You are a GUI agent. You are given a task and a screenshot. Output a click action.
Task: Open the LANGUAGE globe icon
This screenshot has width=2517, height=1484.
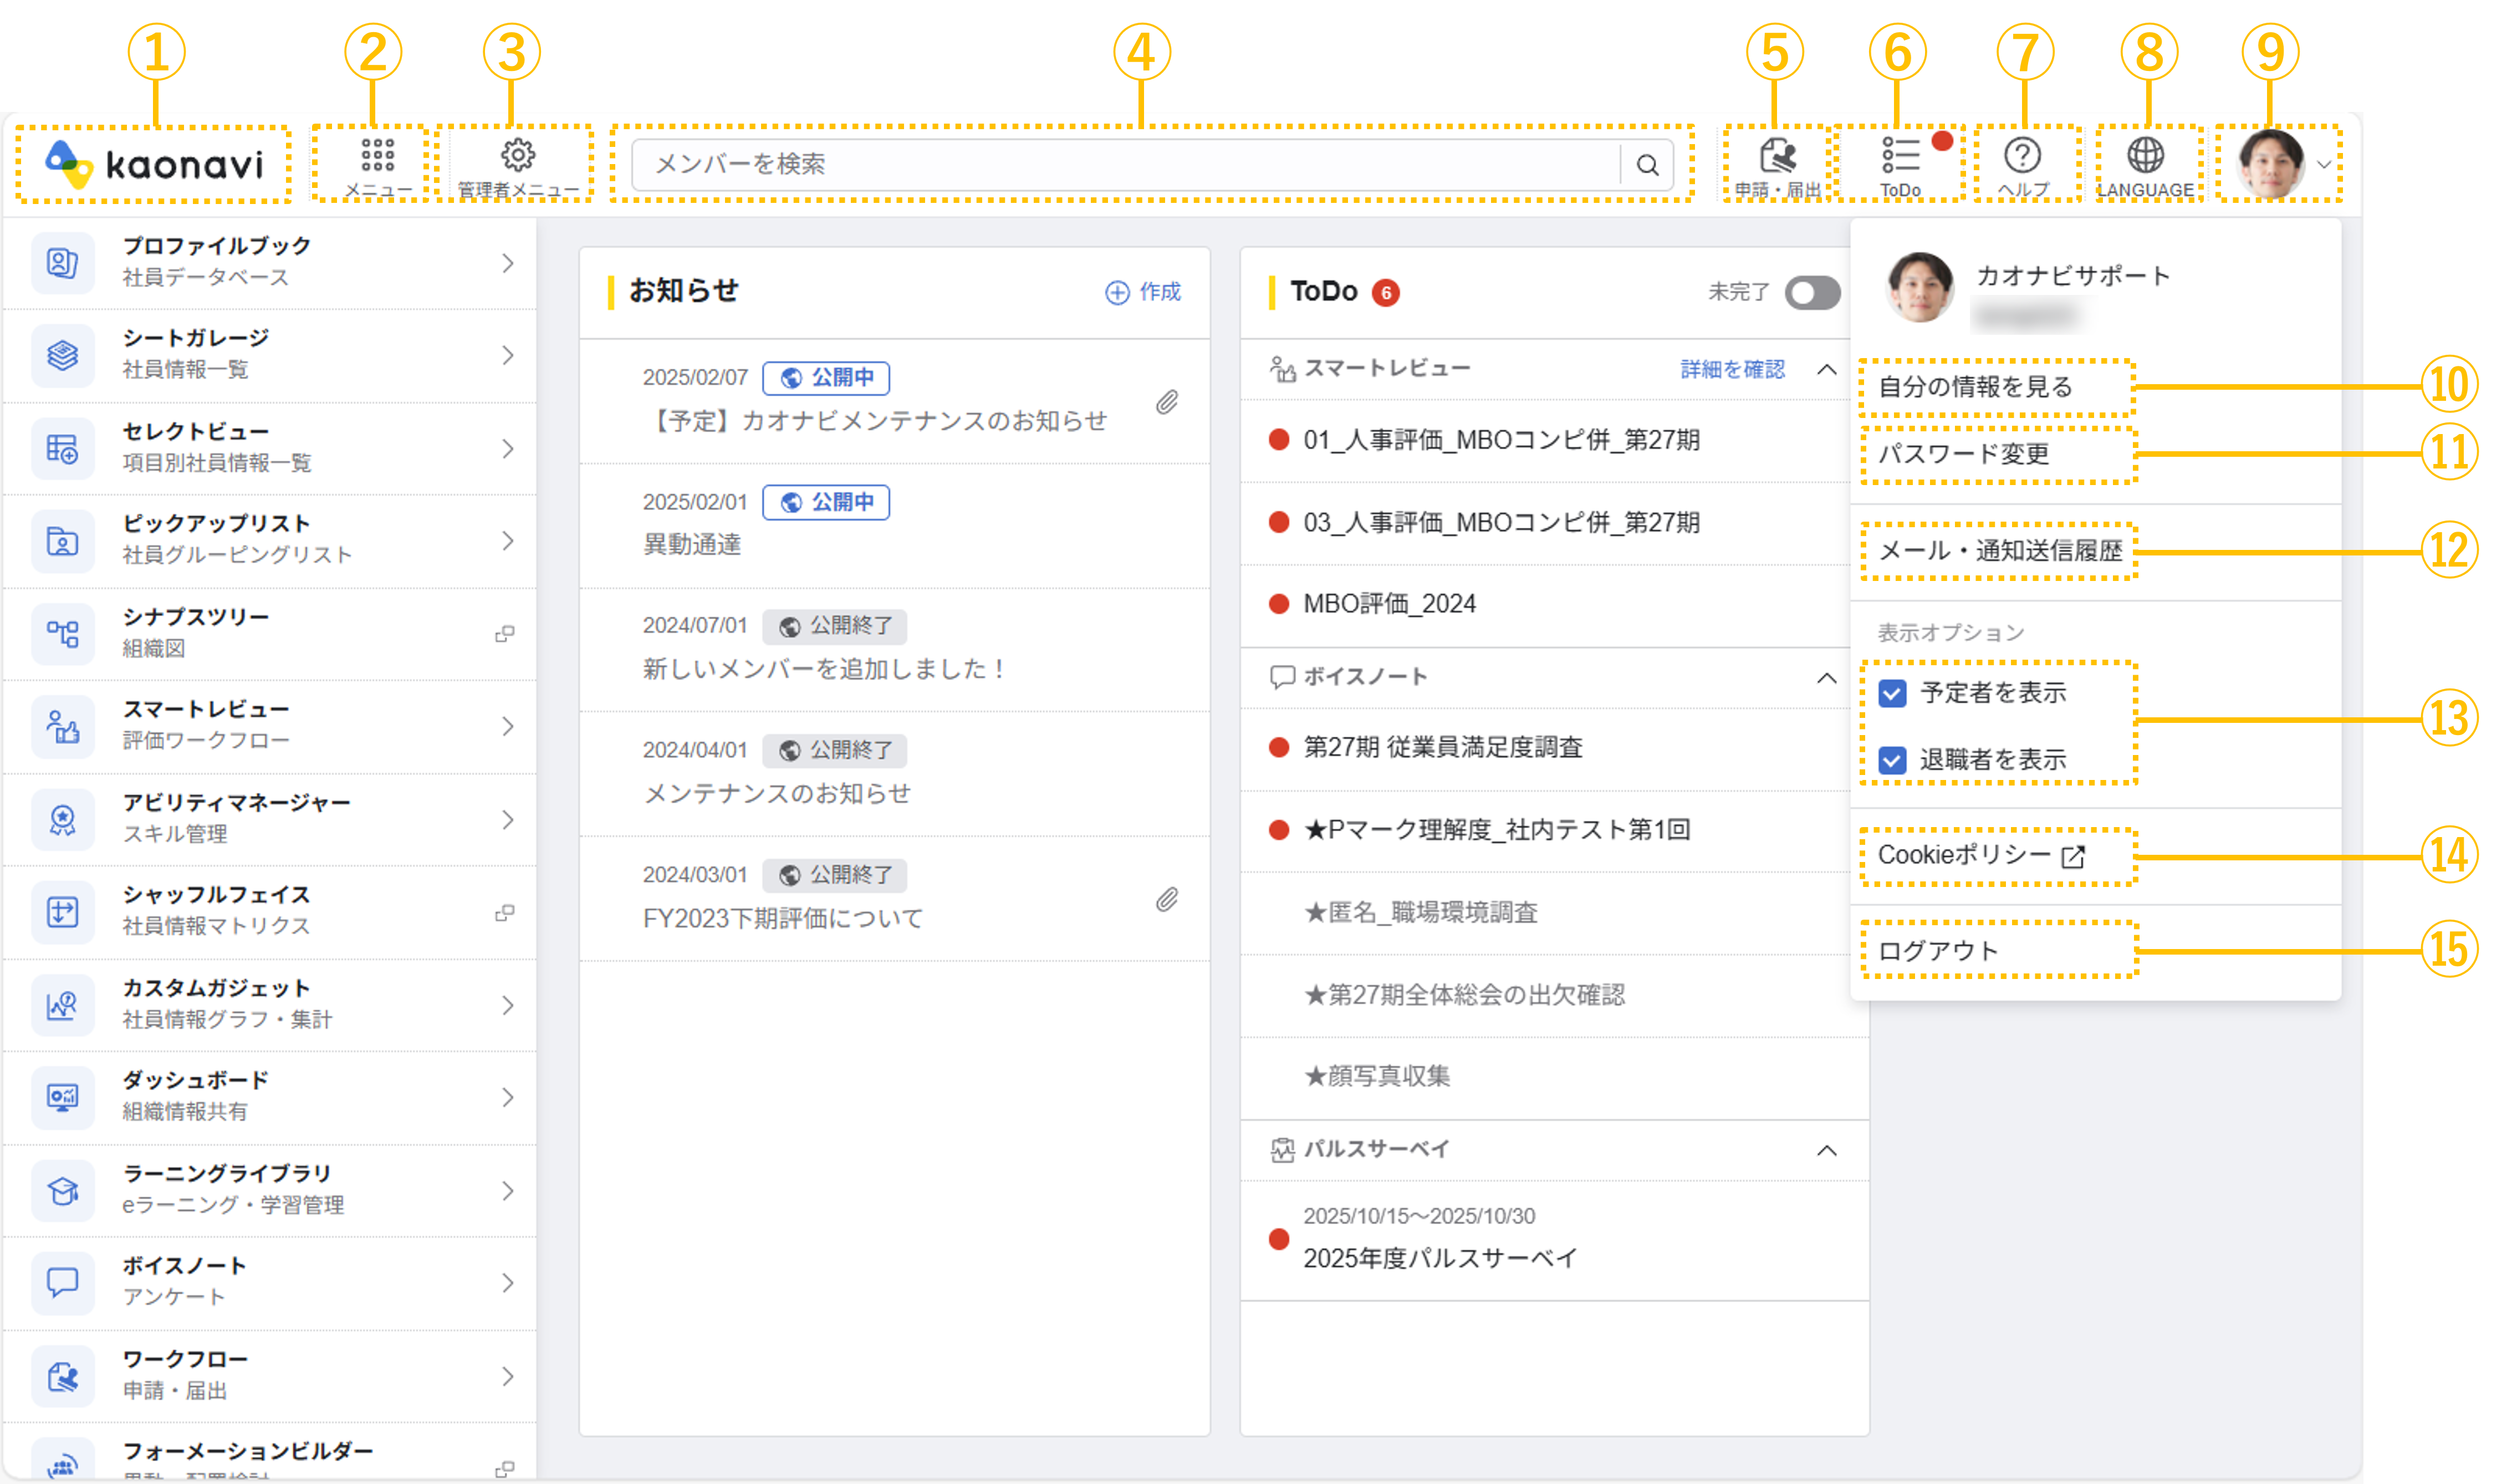pyautogui.click(x=2145, y=156)
